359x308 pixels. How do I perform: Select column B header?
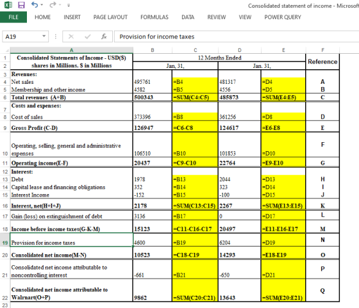point(153,50)
